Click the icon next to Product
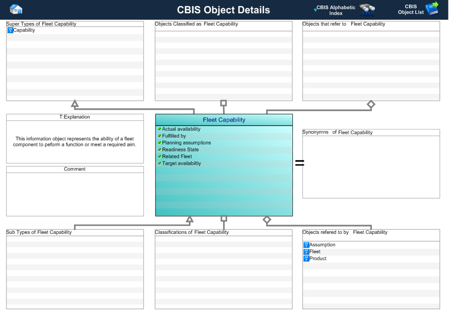The height and width of the screenshot is (332, 470). pos(306,259)
